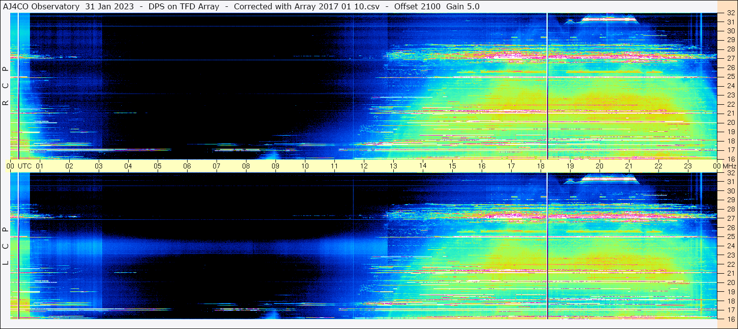This screenshot has height=329, width=738.
Task: Click 31 MHz on the LCP frequency scale
Action: point(731,182)
